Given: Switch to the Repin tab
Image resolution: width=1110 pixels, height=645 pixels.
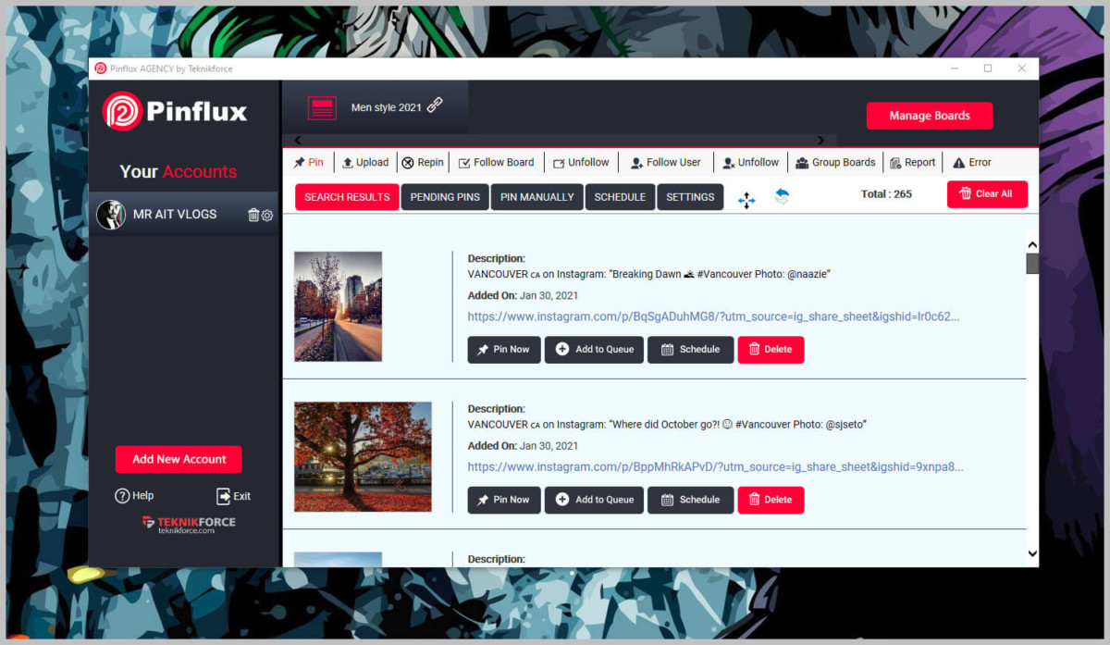Looking at the screenshot, I should point(423,162).
